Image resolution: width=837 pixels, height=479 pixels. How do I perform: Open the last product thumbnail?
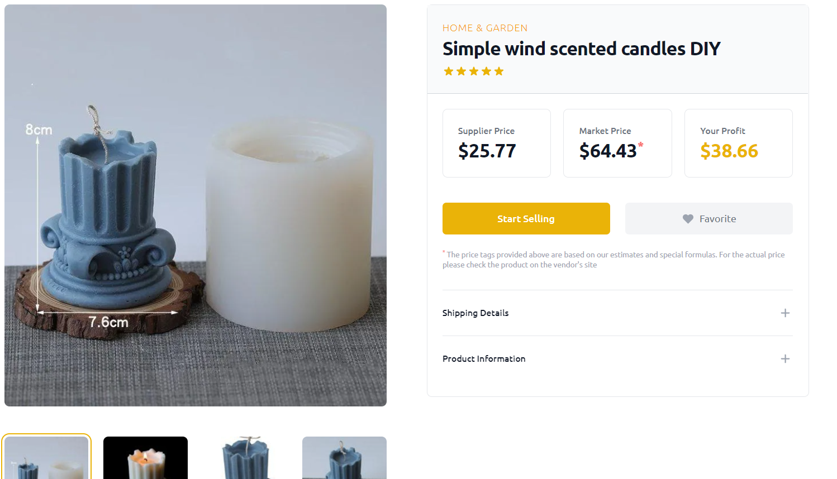(344, 458)
